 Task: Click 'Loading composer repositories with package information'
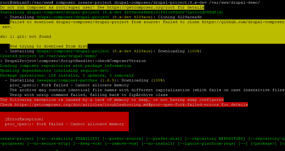click(x=66, y=66)
